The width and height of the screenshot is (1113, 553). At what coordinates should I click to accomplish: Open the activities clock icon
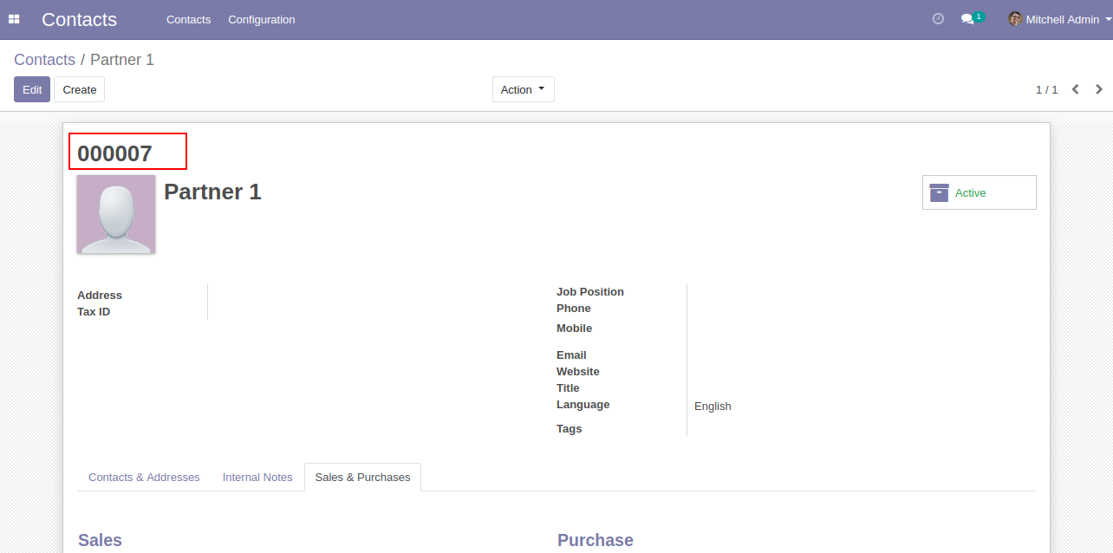tap(938, 19)
